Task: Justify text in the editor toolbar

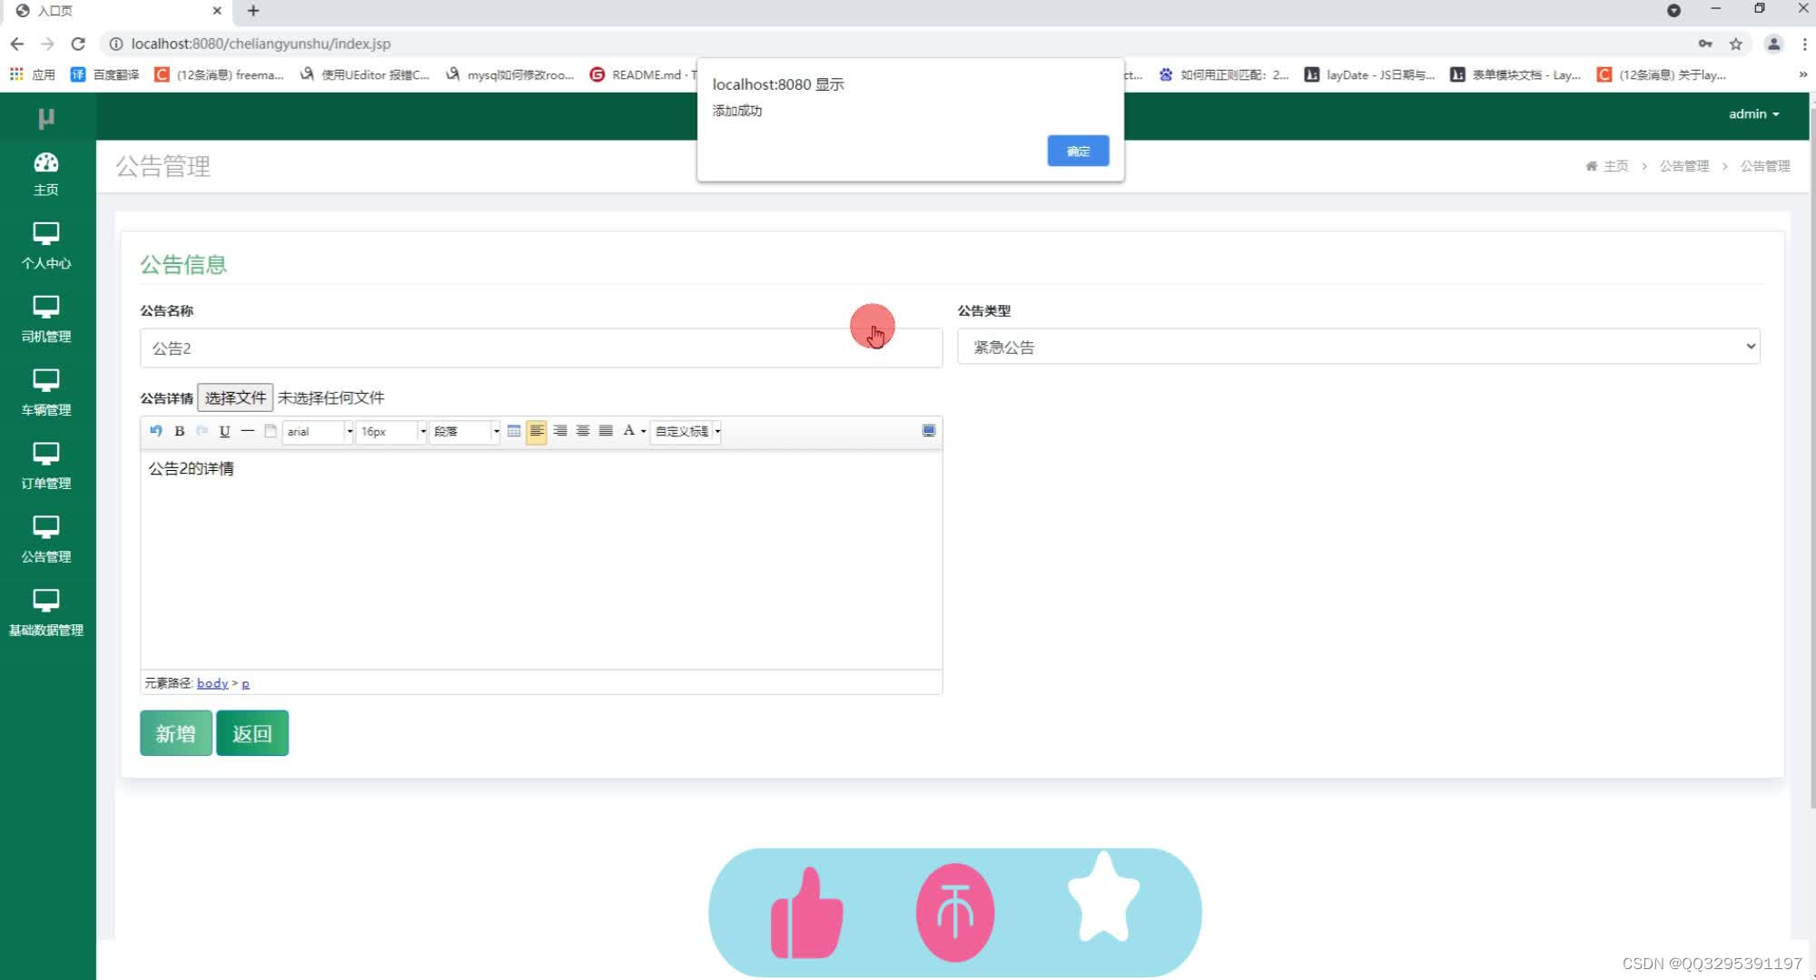Action: [x=606, y=431]
